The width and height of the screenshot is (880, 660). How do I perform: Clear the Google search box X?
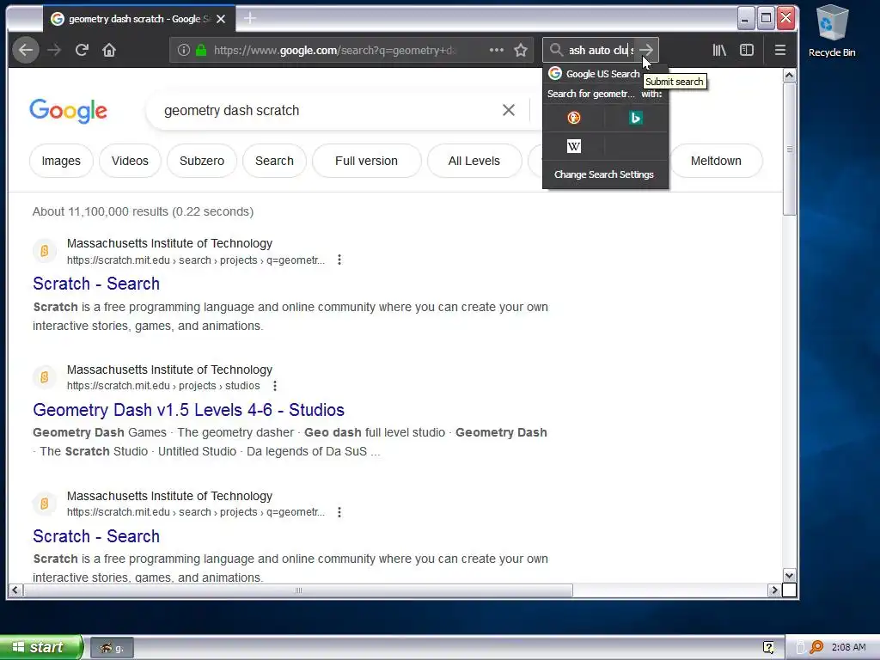(509, 110)
